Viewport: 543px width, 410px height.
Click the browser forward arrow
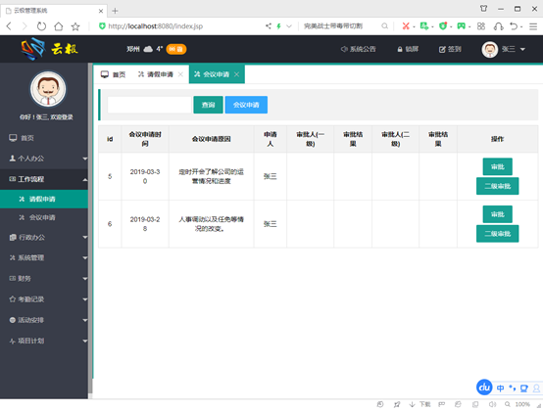(x=25, y=26)
